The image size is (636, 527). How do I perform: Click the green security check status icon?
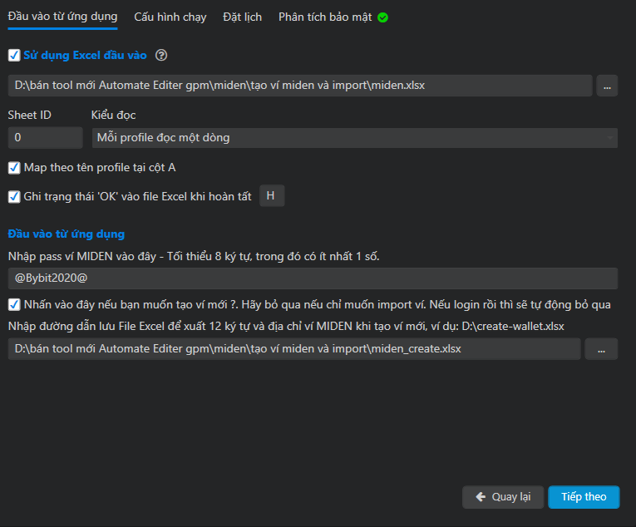(382, 17)
